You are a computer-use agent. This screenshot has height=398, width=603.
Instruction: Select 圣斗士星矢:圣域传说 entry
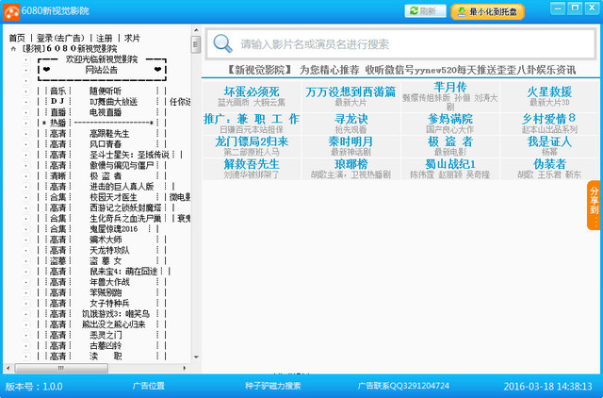coord(129,155)
